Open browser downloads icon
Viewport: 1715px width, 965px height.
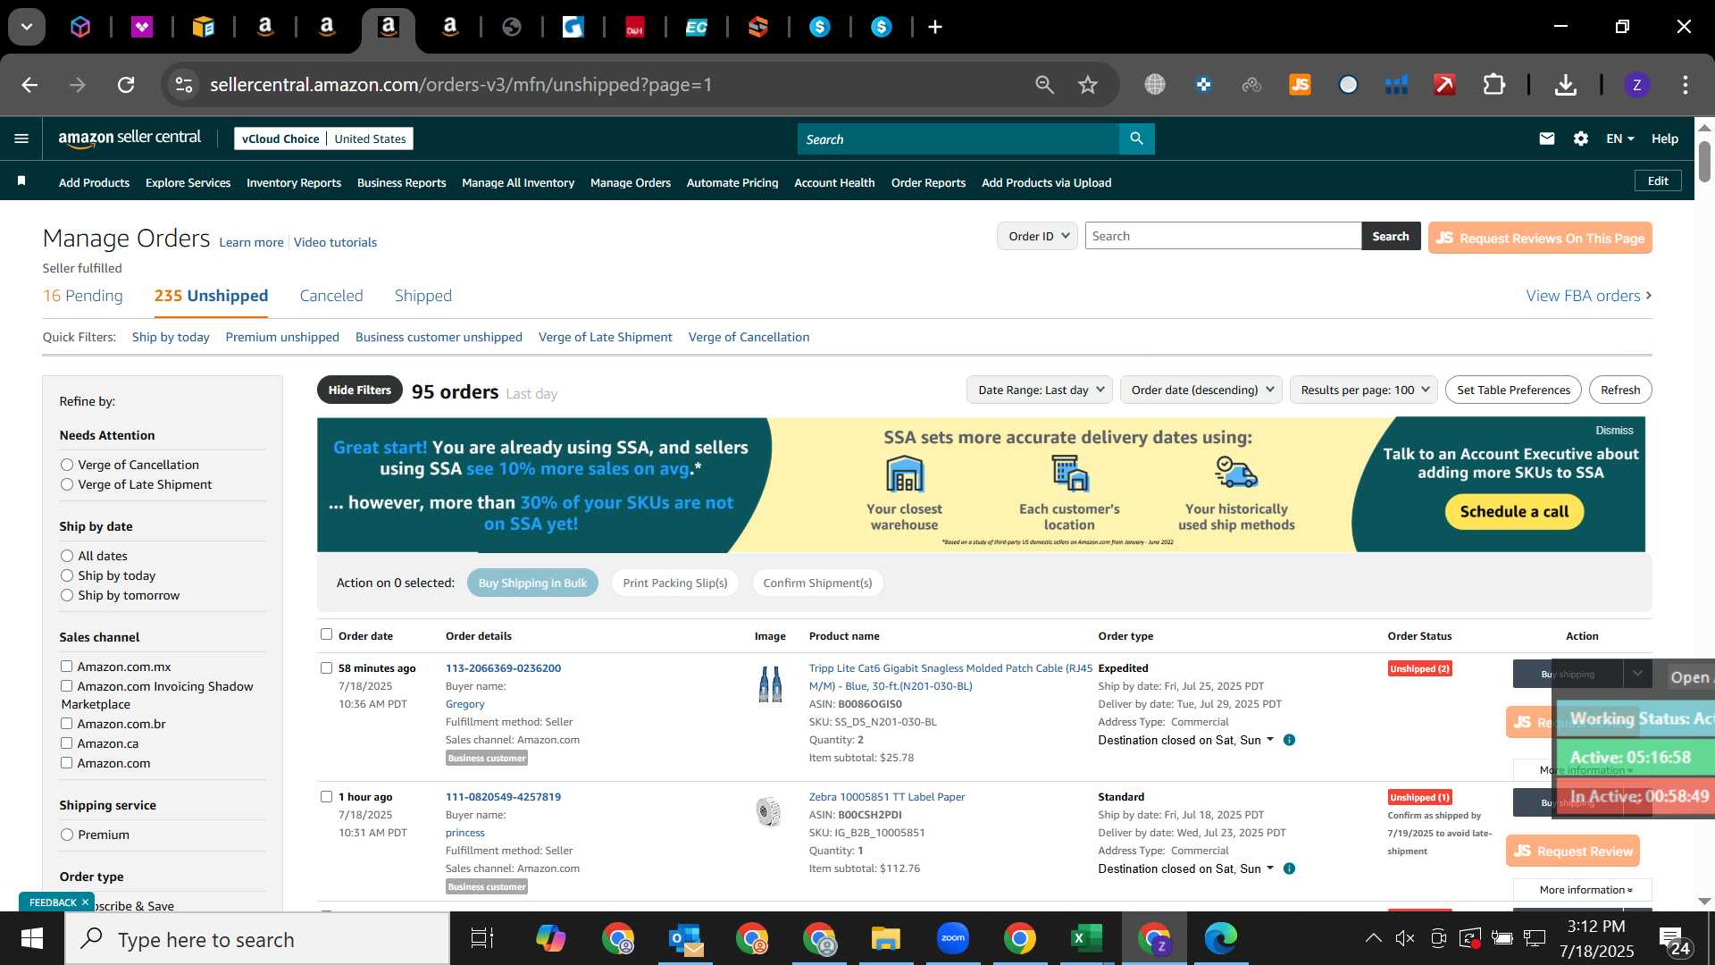click(1565, 85)
